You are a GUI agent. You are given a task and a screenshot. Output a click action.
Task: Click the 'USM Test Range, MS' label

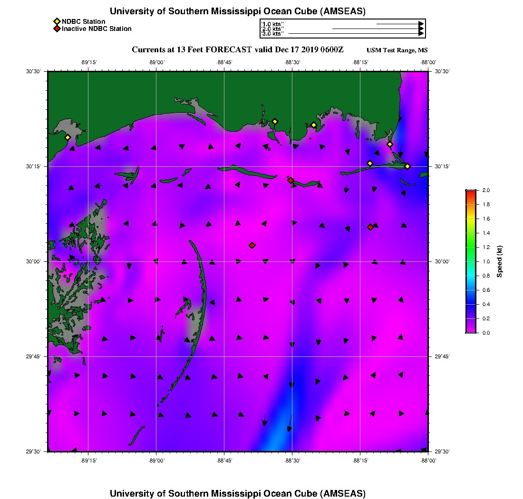(397, 51)
